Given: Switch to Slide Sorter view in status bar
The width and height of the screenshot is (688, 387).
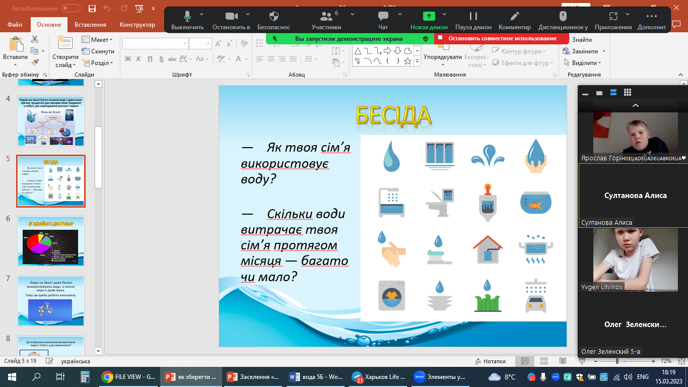Looking at the screenshot, I should pyautogui.click(x=543, y=361).
